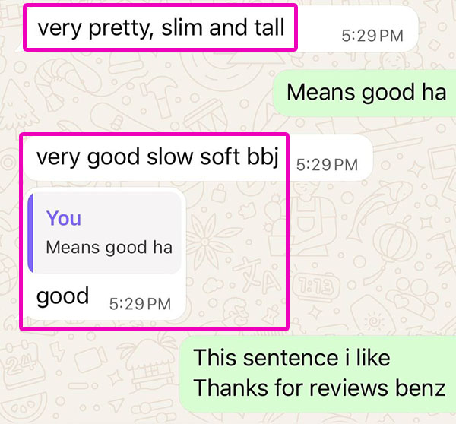456x424 pixels.
Task: Click timestamp on 'very pretty' message
Action: click(x=372, y=36)
